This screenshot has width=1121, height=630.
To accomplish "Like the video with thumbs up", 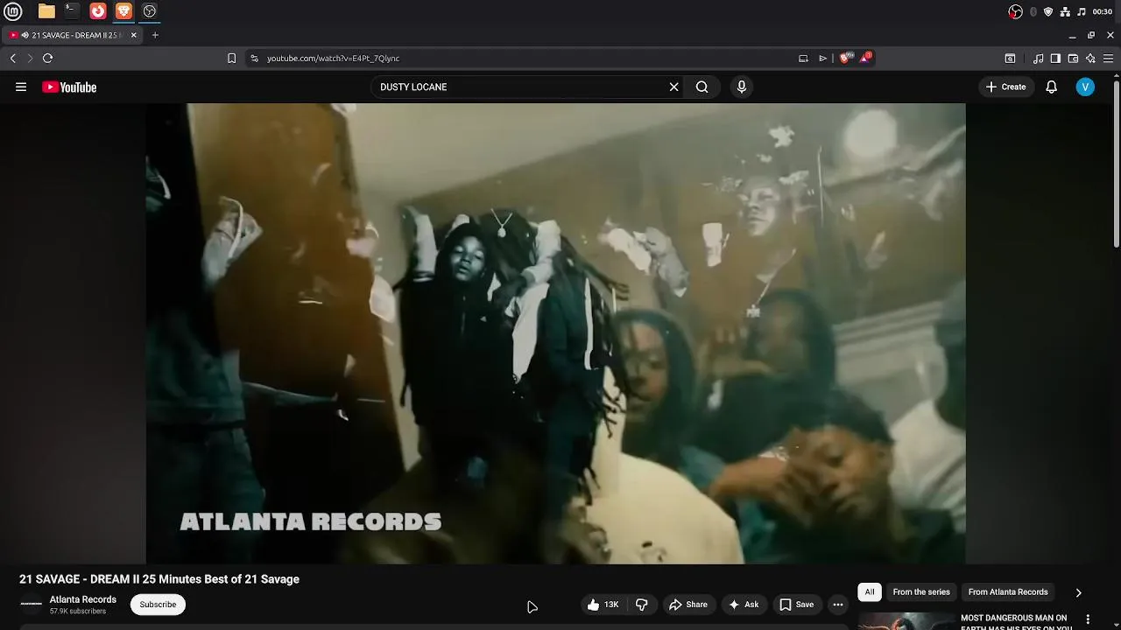I will click(603, 605).
